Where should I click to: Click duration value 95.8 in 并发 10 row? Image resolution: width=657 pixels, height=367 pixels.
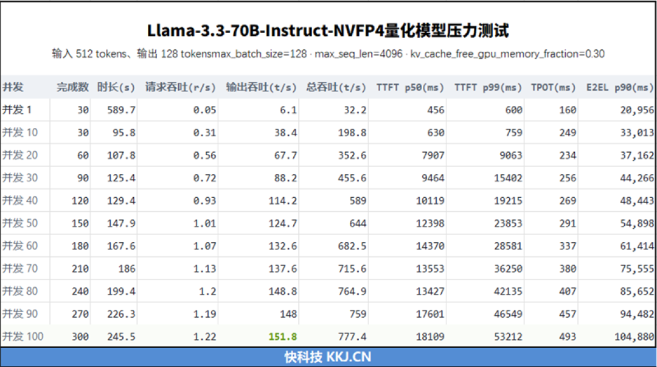pos(123,133)
